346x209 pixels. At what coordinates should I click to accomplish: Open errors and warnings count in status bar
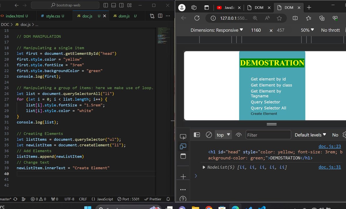[x=38, y=199]
